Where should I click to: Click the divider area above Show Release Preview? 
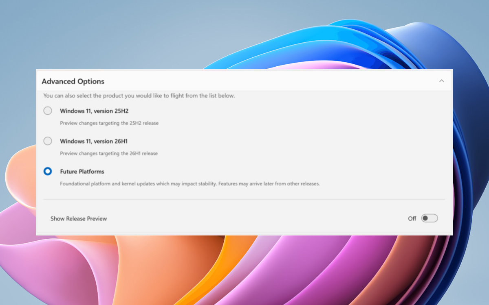point(244,199)
